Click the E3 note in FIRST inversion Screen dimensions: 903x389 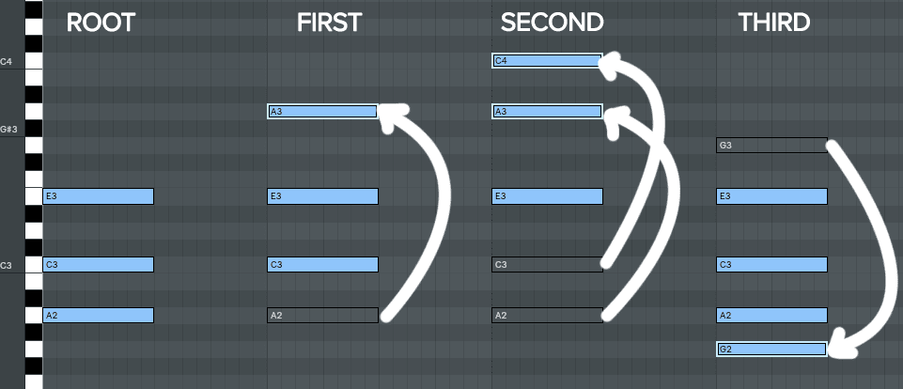[x=322, y=196]
